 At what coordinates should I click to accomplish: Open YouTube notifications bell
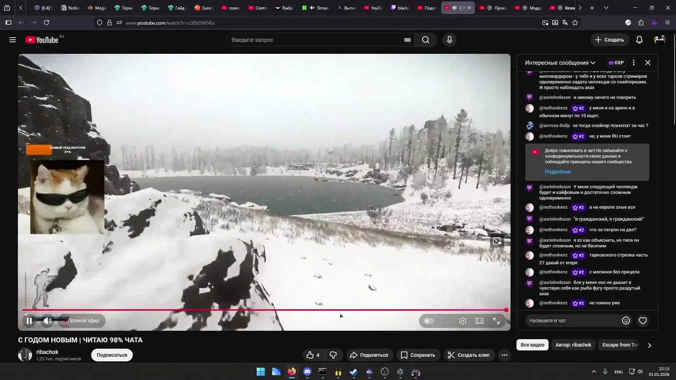tap(639, 40)
